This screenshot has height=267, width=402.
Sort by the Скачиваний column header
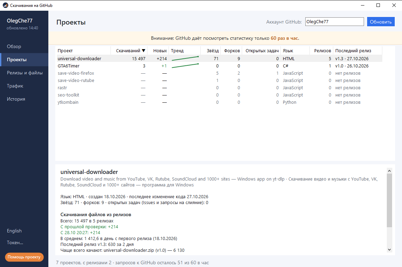[x=129, y=51]
